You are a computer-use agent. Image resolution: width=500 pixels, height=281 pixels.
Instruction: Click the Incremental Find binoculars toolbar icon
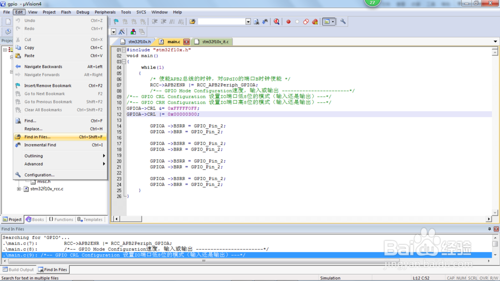point(265,21)
